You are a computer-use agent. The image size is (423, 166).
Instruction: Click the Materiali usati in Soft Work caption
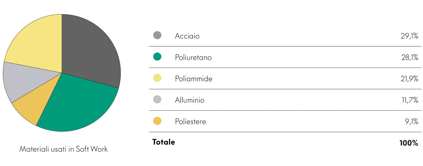(x=63, y=149)
